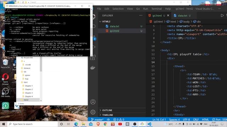Click the Live Server Port status item

pyautogui.click(x=220, y=120)
